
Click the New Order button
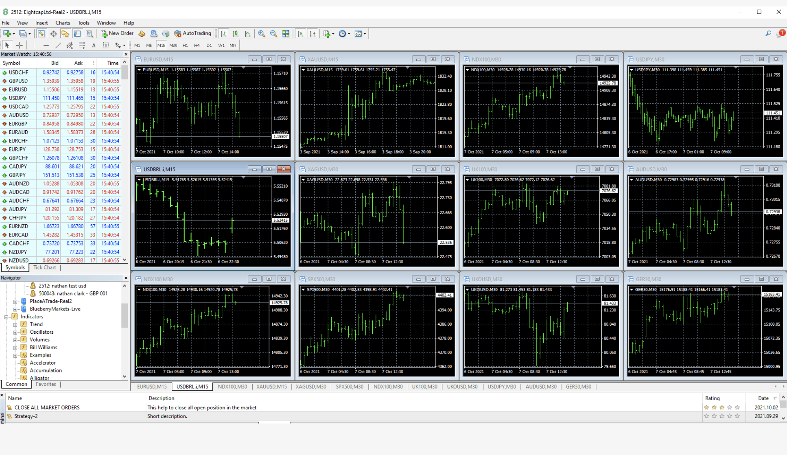coord(117,33)
